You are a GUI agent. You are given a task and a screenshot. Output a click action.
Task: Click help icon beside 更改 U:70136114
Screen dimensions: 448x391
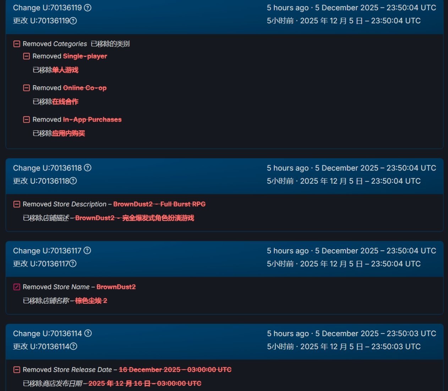pyautogui.click(x=73, y=346)
